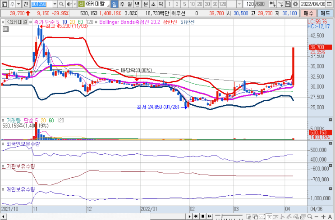Select the 월 monthly period tab

[130, 4]
